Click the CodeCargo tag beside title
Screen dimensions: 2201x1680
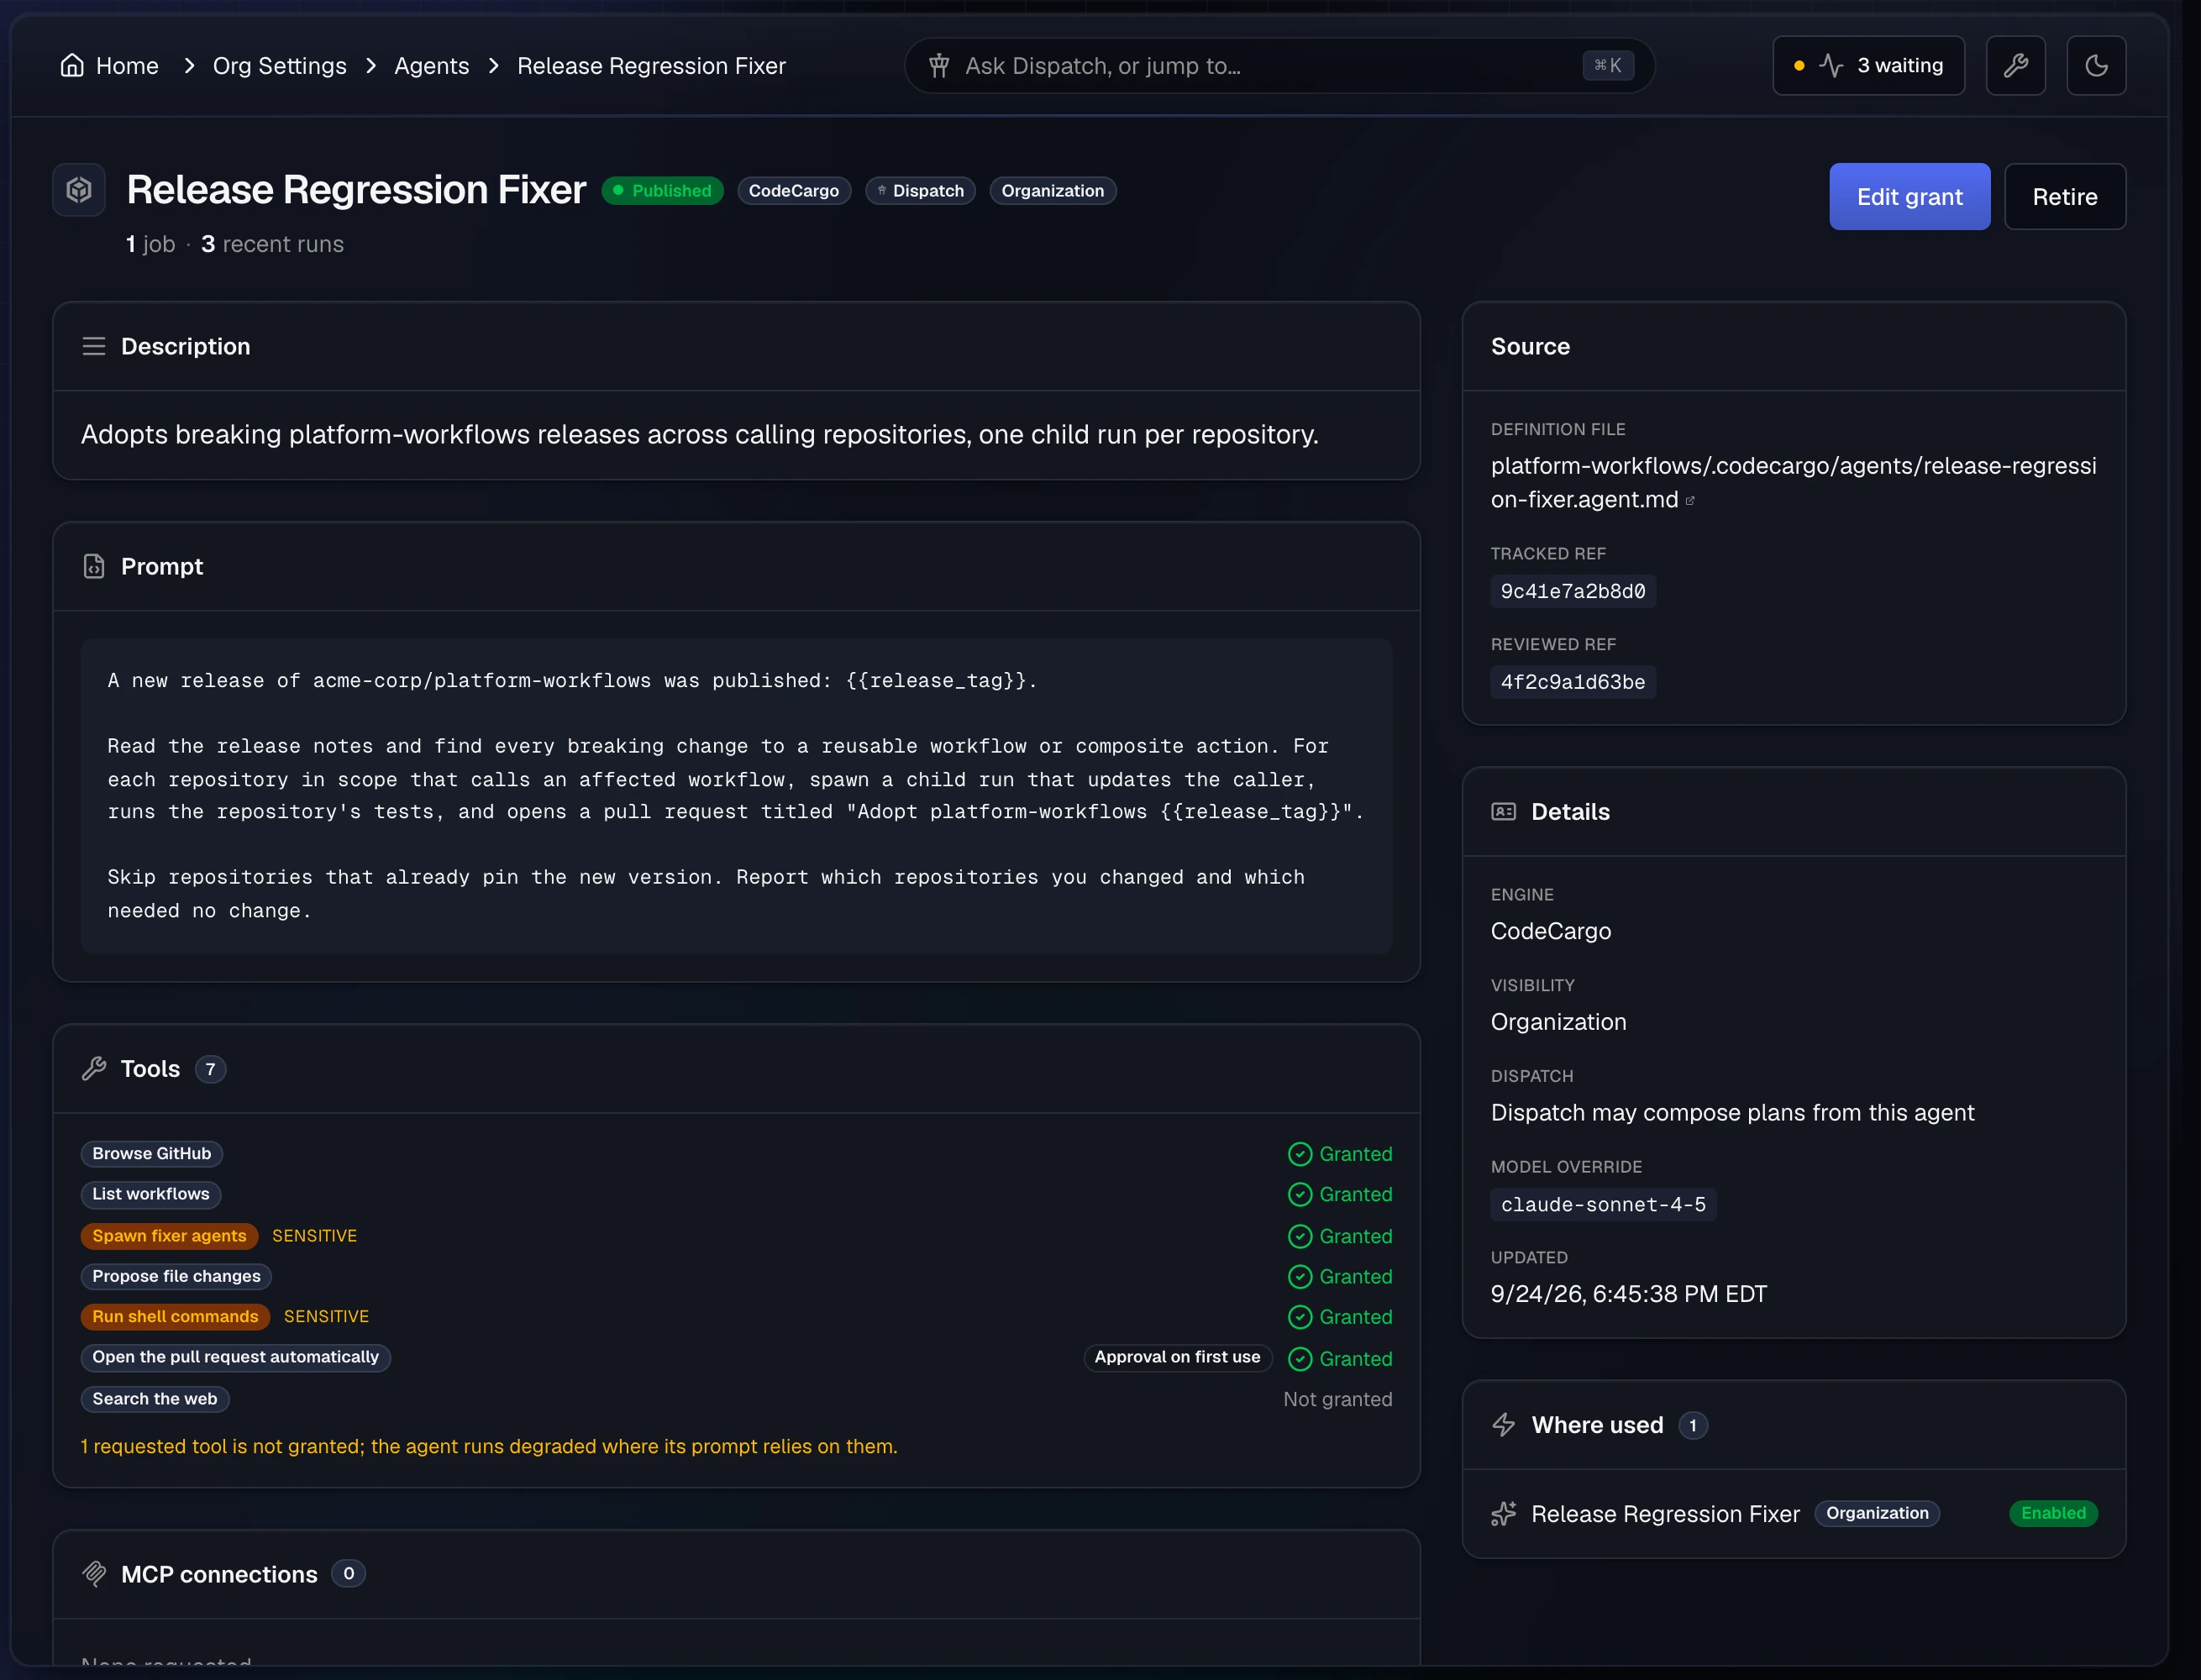(x=793, y=190)
